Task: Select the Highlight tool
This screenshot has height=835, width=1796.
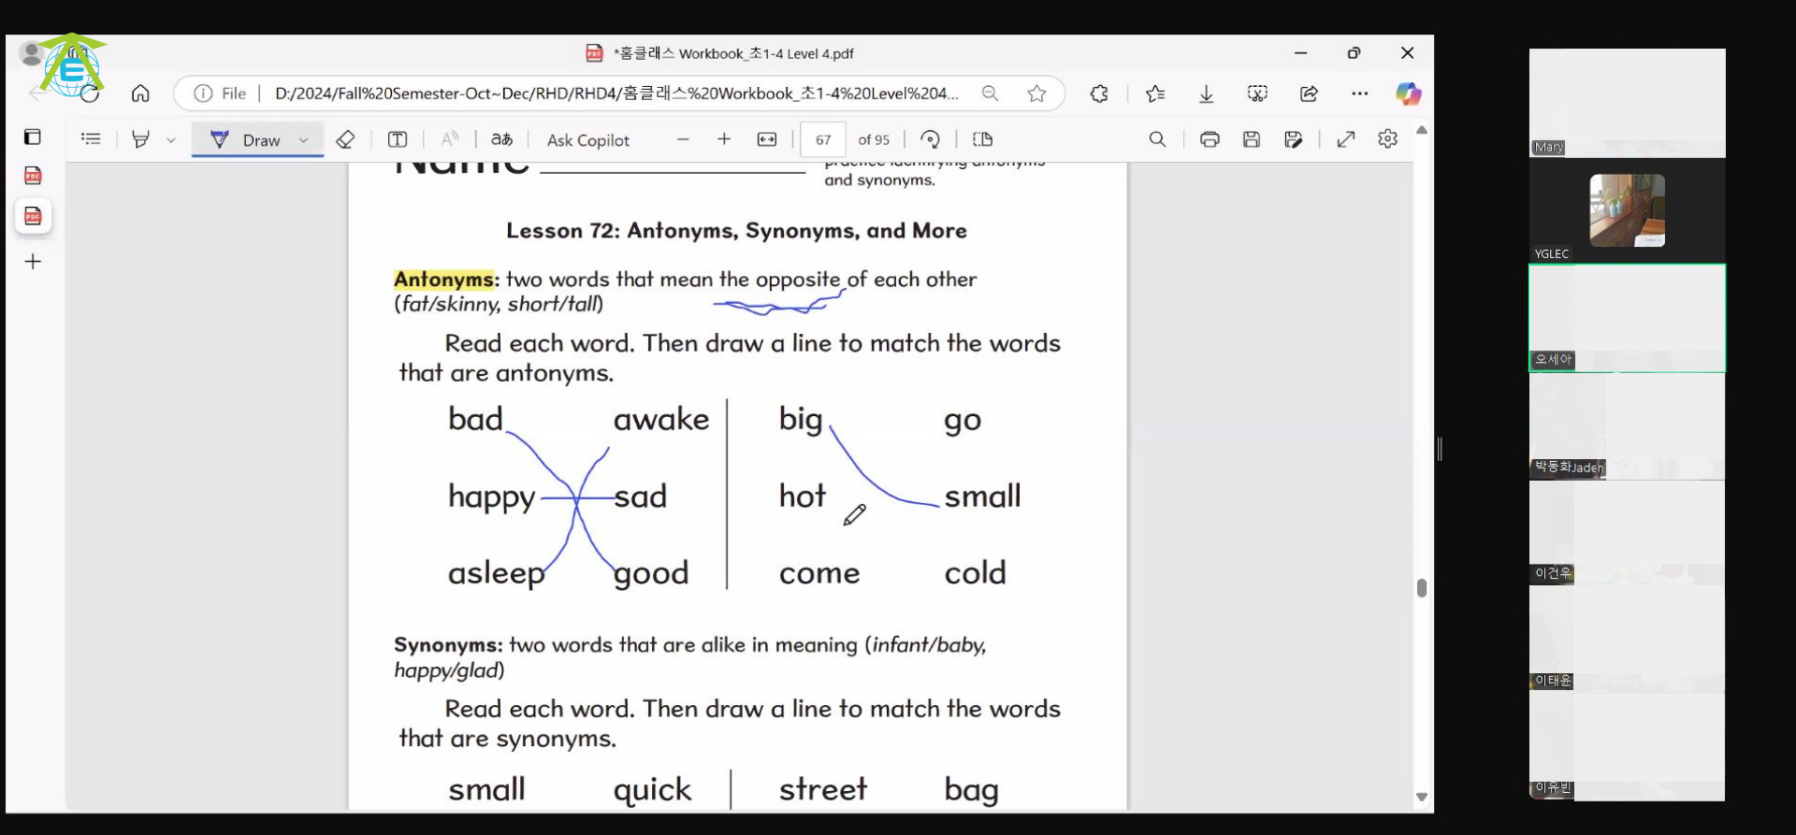Action: 140,139
